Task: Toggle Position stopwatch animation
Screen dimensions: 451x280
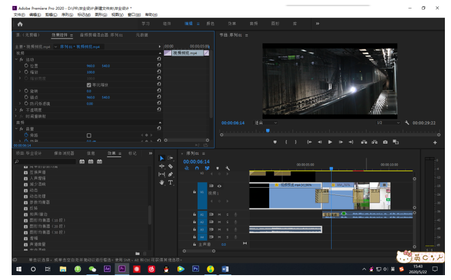Action: [26, 65]
